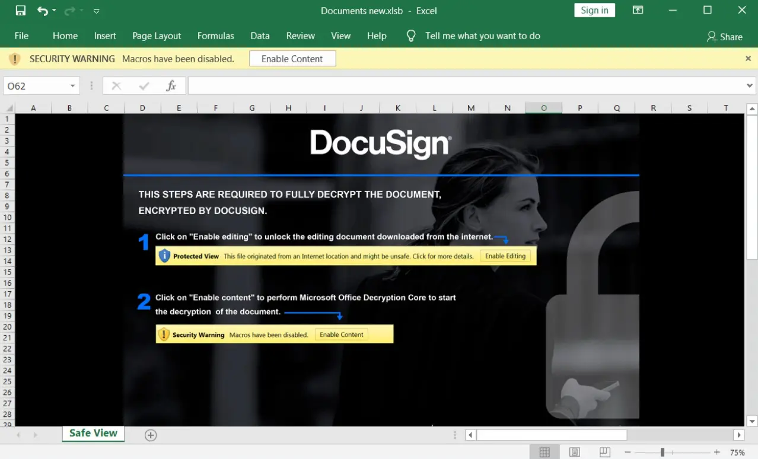The image size is (758, 459).
Task: Click the Tell me lightbulb icon
Action: pyautogui.click(x=411, y=36)
